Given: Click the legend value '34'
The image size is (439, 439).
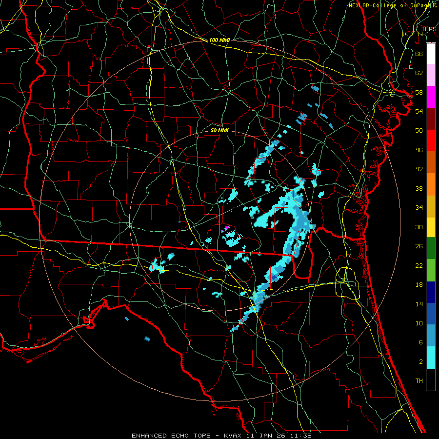Looking at the screenshot, I should tap(419, 208).
